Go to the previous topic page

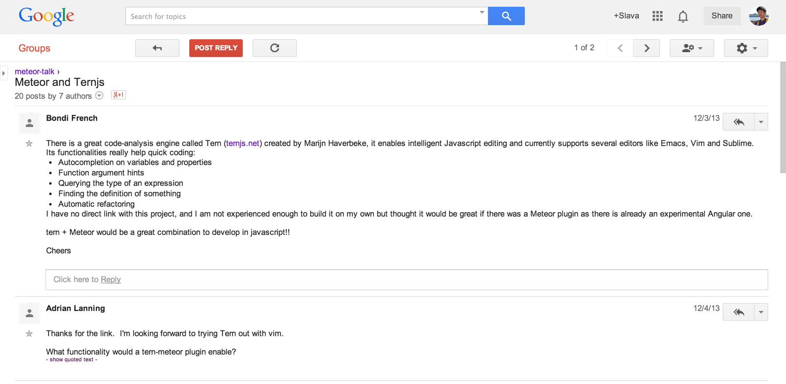620,48
